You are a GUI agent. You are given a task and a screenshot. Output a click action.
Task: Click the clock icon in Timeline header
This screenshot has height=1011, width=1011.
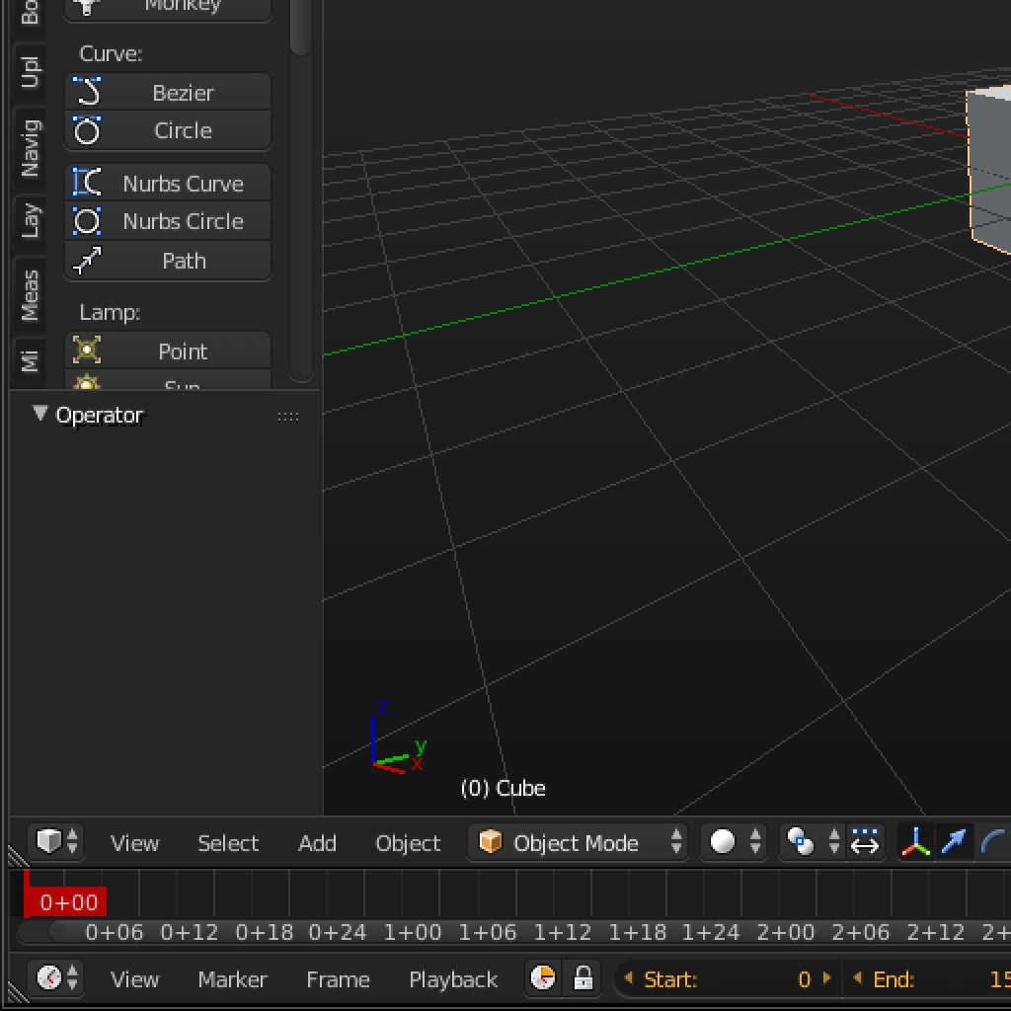[542, 978]
